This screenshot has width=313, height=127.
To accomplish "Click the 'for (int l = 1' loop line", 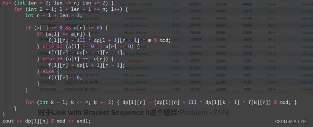I will tap(71, 9).
